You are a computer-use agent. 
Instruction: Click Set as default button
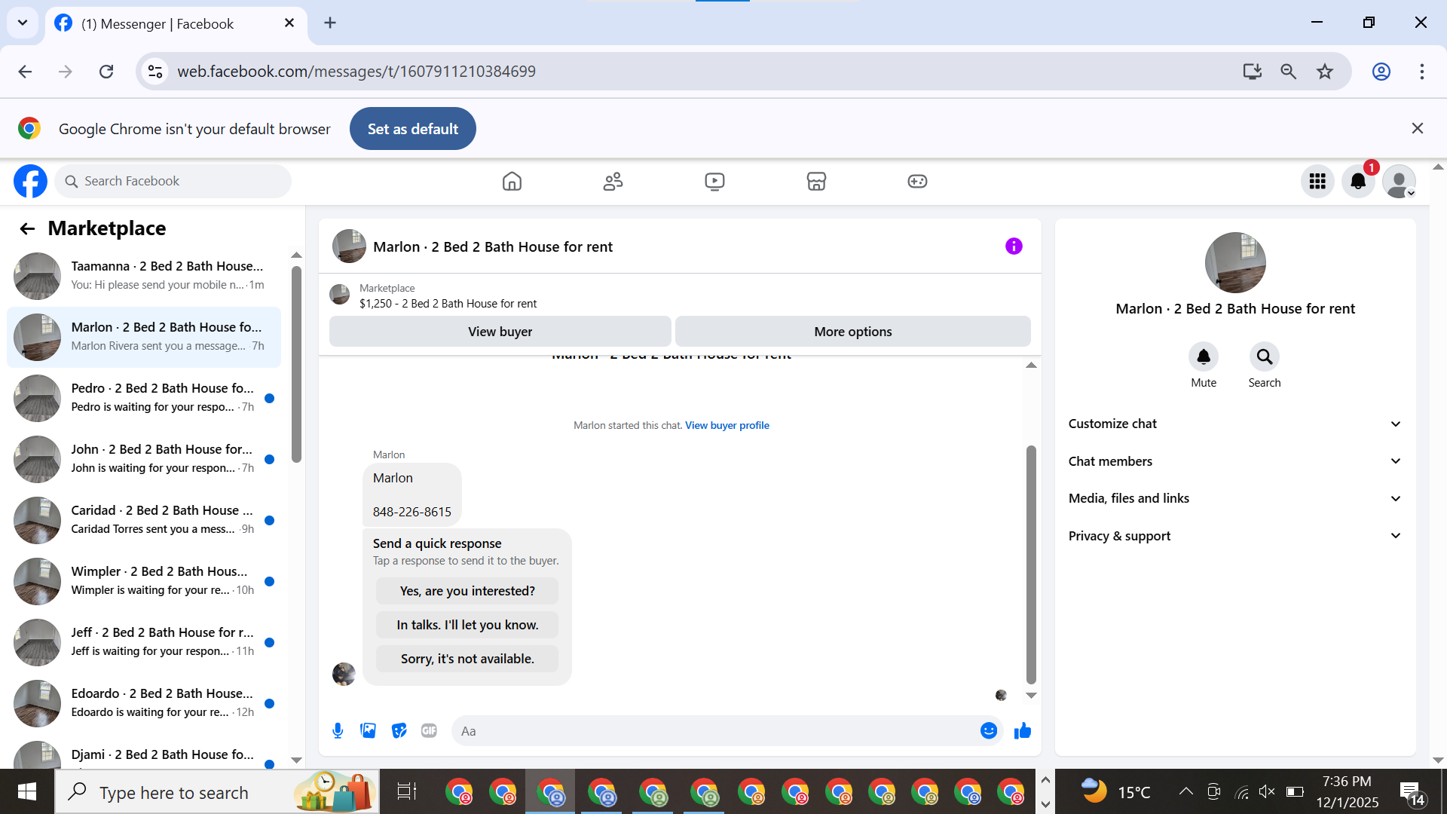413,129
